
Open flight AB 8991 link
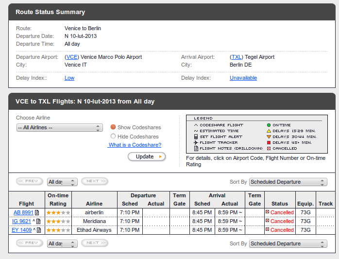pos(23,212)
